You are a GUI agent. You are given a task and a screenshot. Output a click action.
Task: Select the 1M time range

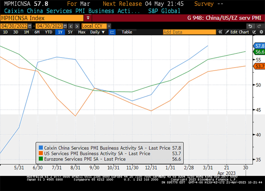[26, 32]
